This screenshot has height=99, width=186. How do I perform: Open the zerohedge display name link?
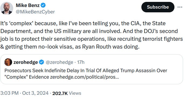26,62
